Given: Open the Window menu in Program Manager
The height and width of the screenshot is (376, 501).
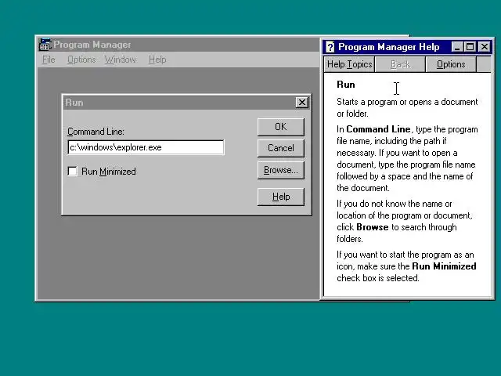Looking at the screenshot, I should tap(121, 60).
